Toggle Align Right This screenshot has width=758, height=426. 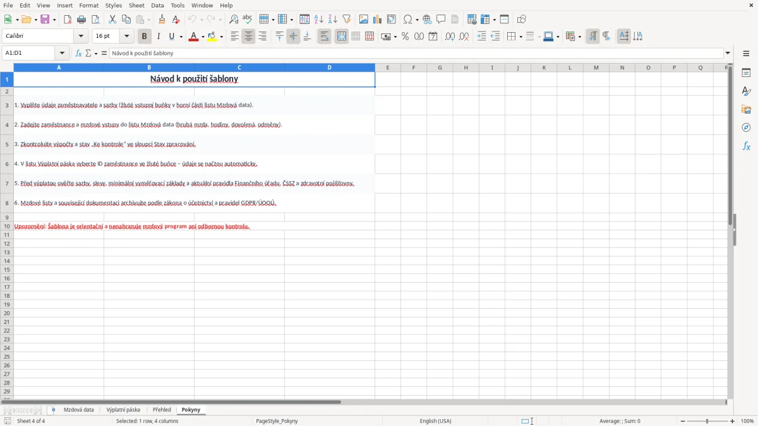(x=262, y=37)
